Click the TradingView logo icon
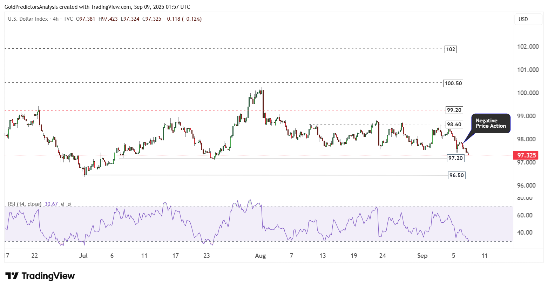548x289 pixels. [12, 276]
